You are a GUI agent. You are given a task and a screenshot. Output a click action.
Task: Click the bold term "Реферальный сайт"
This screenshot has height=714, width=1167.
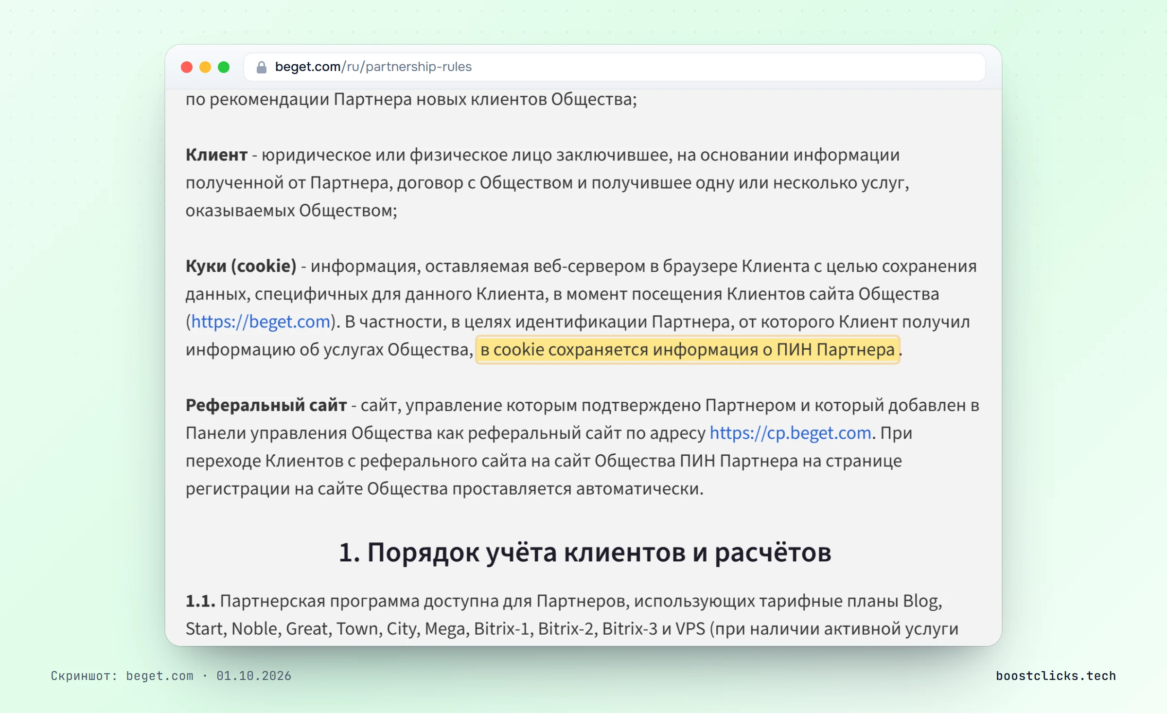click(266, 405)
